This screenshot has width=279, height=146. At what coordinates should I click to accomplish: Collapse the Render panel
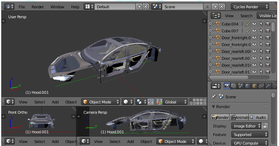213,107
